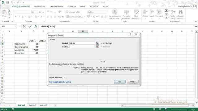Click the Copy icon in clipboard group

(x=9, y=14)
